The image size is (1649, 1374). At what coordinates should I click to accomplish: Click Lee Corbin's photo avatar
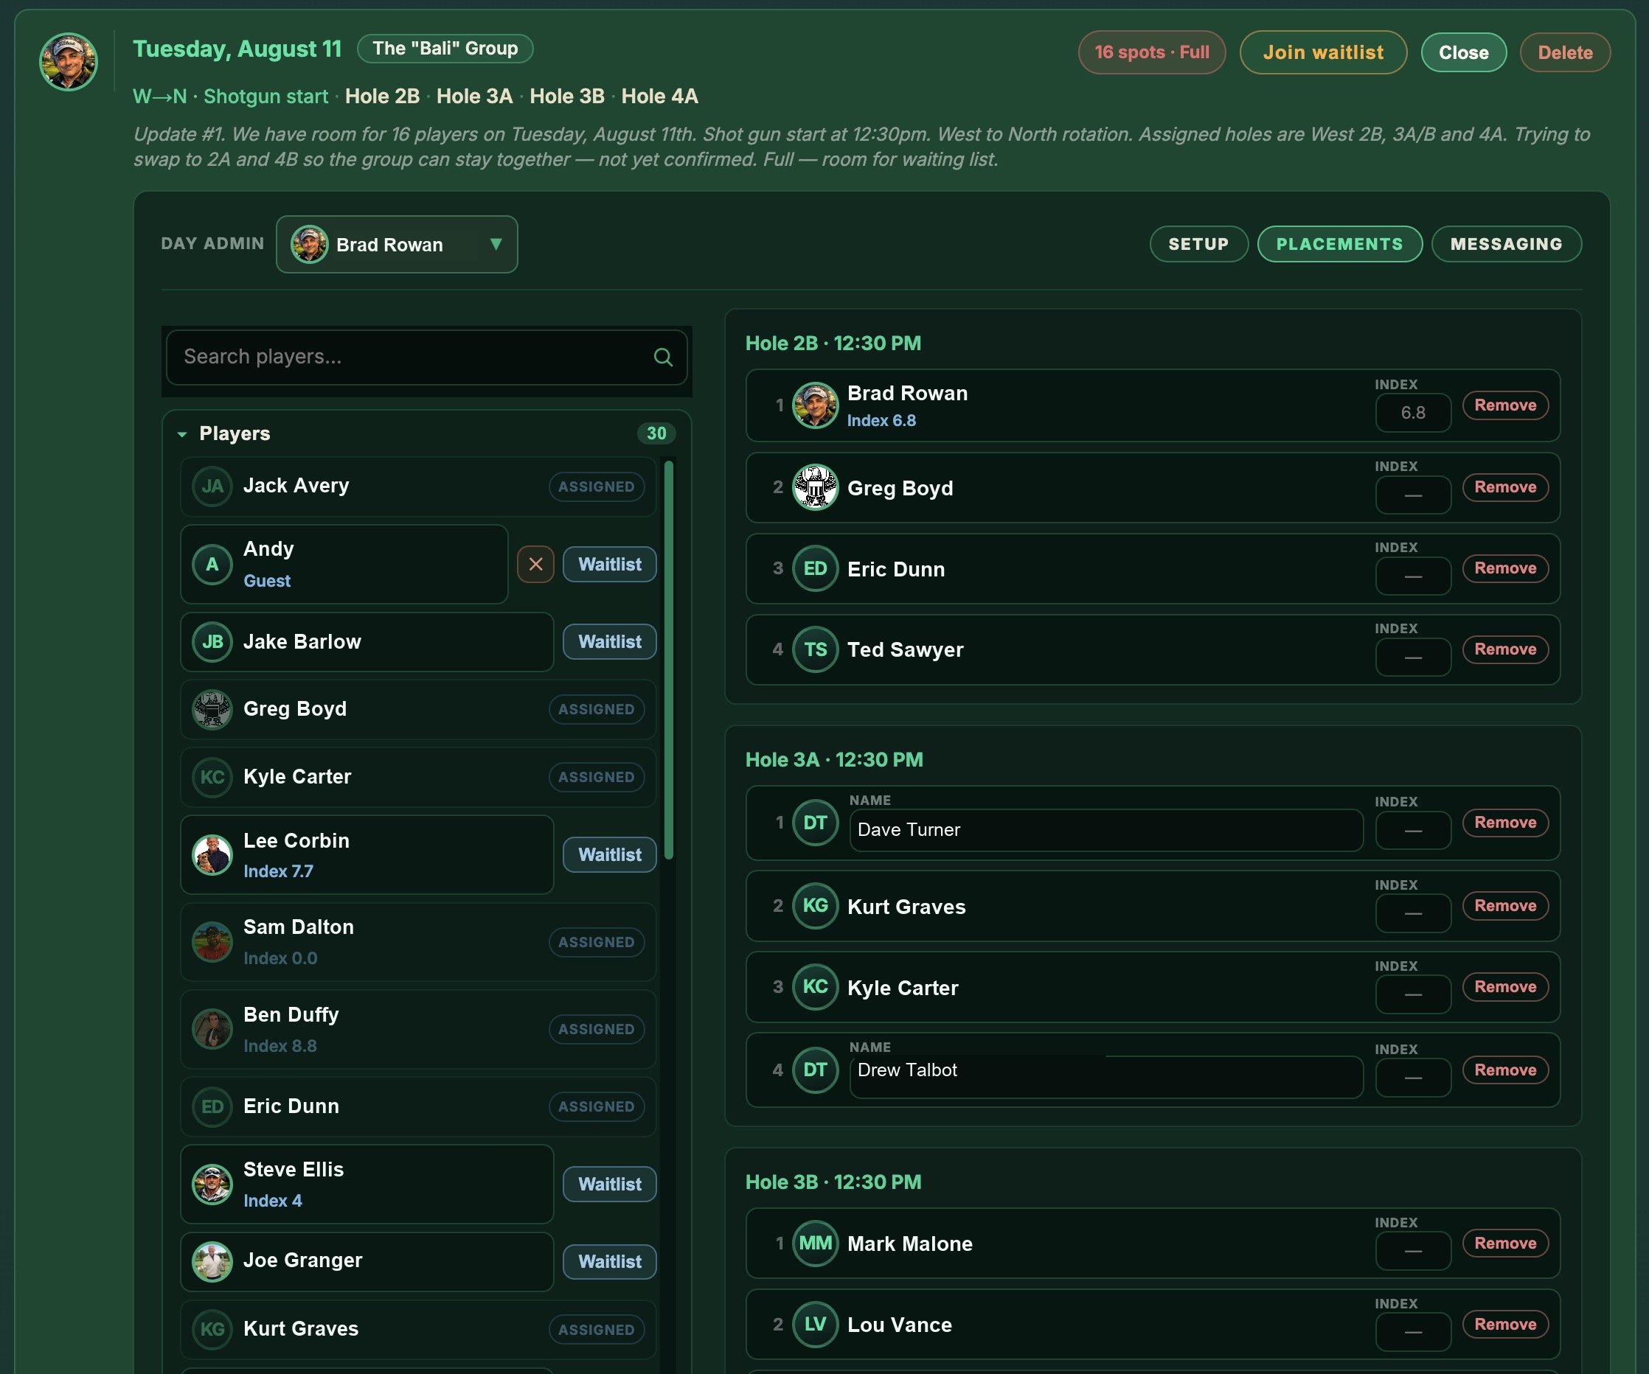[212, 854]
